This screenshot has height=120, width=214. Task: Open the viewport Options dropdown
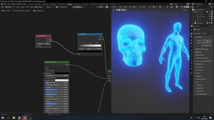point(185,10)
